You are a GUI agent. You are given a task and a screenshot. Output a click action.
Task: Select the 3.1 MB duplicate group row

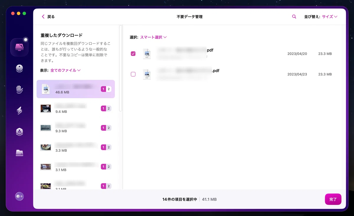(x=76, y=167)
